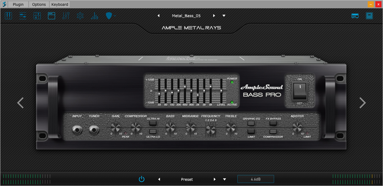Toggle the Limit switch button

[251, 132]
